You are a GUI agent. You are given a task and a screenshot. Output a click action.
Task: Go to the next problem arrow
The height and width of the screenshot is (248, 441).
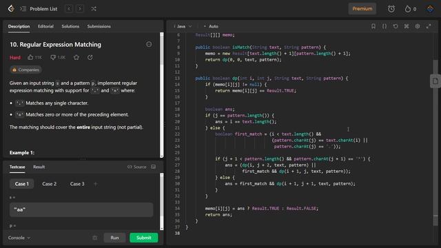click(x=80, y=9)
